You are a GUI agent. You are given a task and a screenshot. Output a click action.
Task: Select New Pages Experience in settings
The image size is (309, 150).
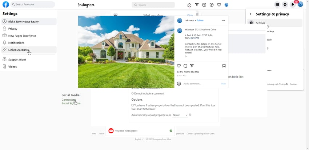pos(29,36)
